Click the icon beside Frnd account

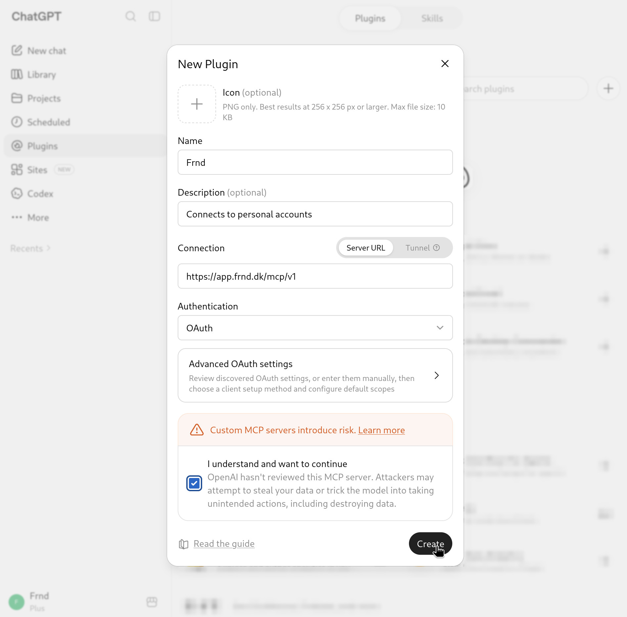coord(152,602)
